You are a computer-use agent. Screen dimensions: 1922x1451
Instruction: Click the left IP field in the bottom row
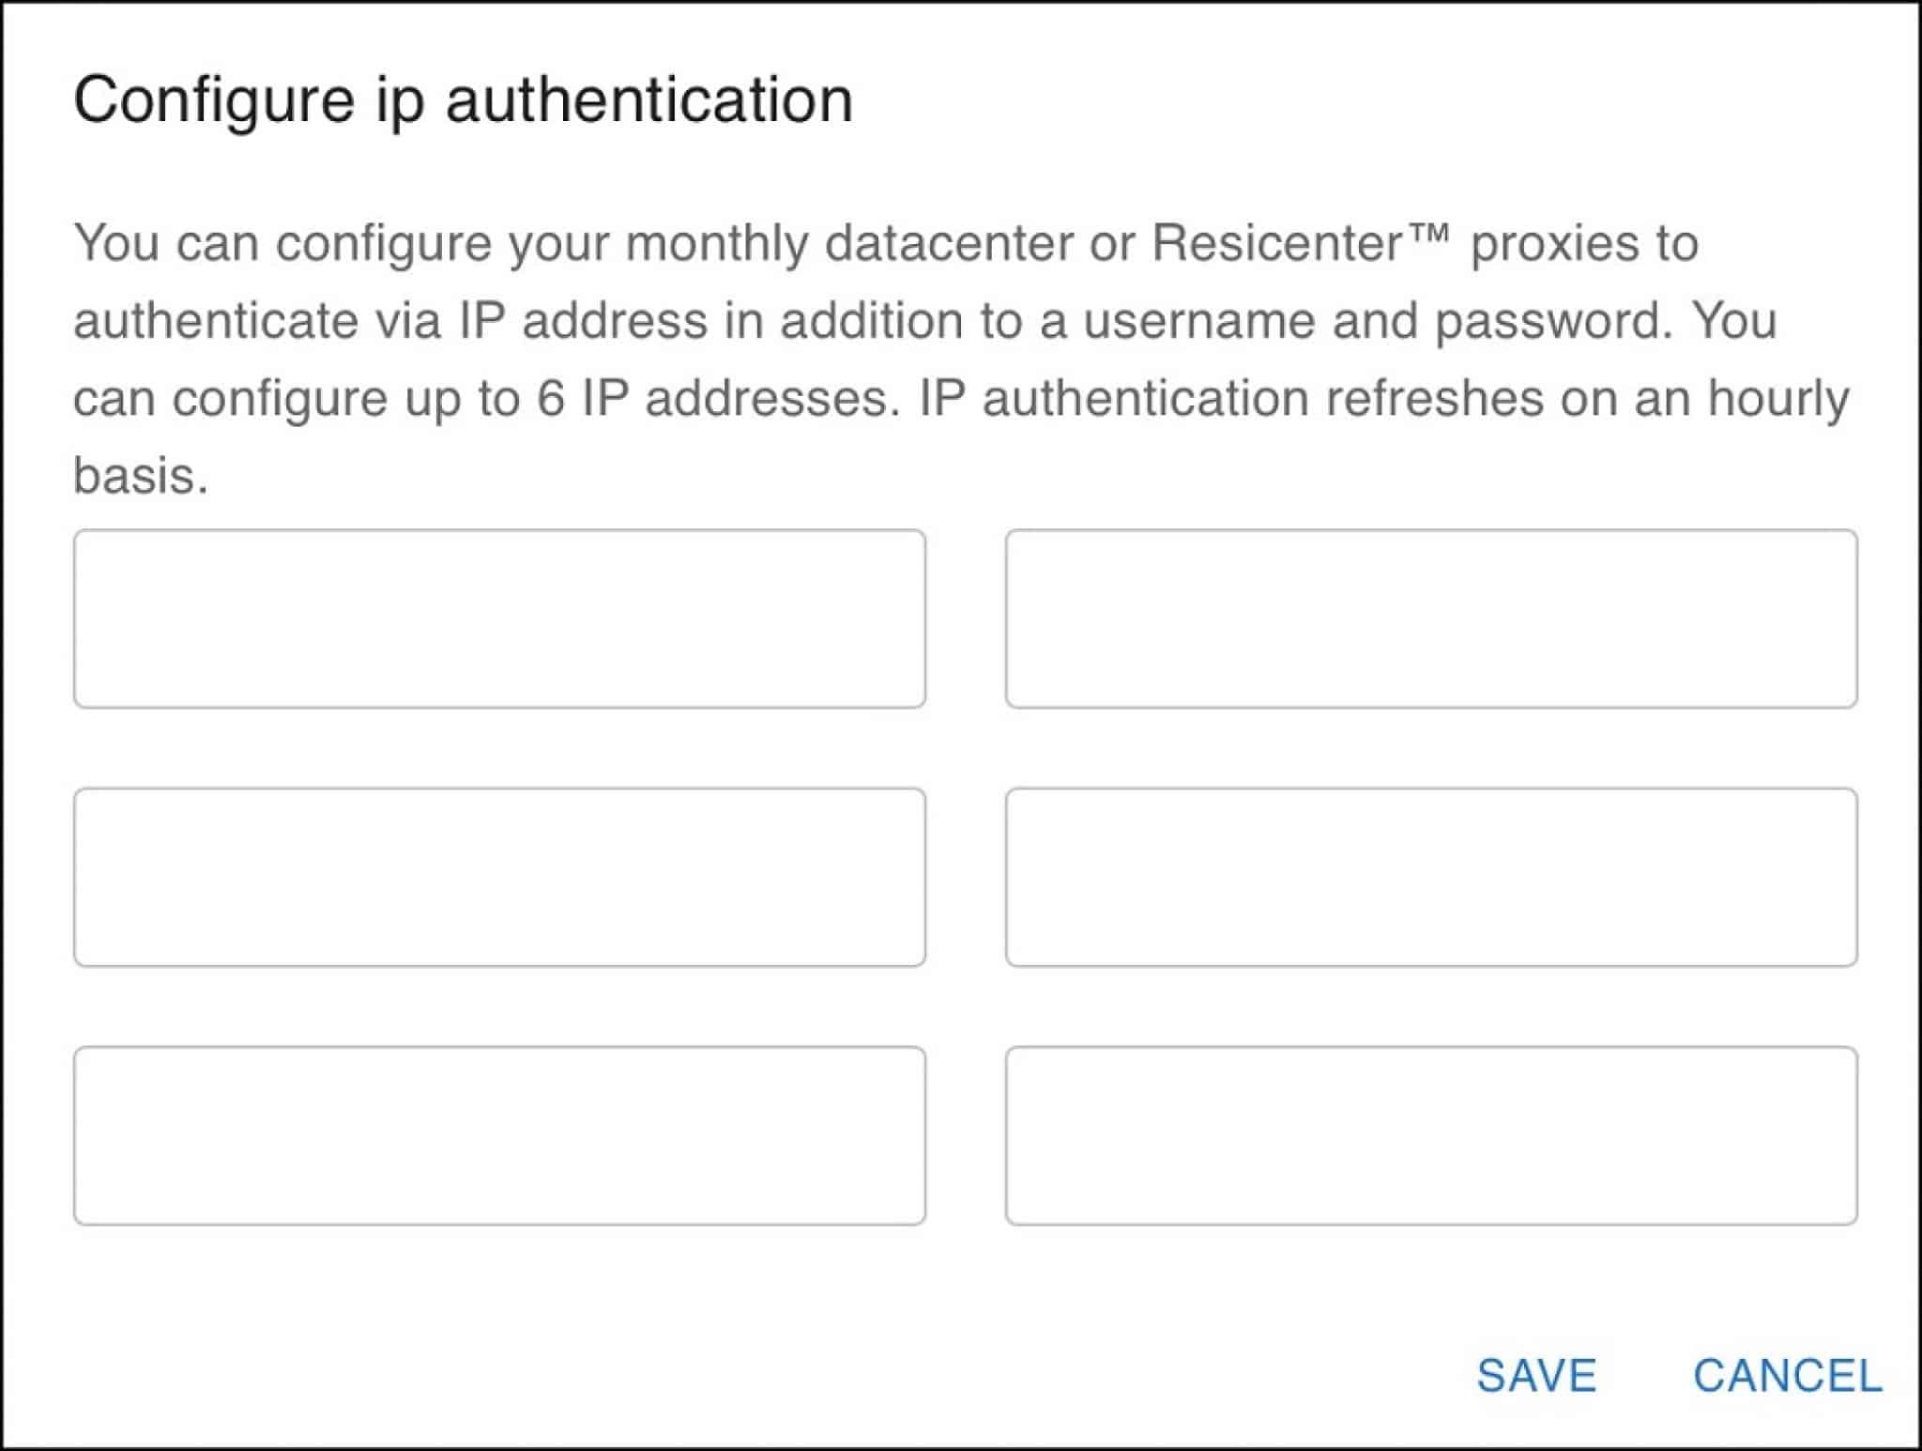[499, 1136]
